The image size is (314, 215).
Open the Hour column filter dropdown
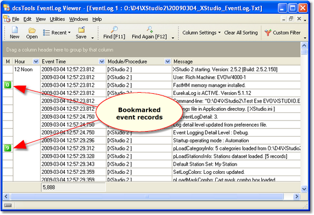[36, 61]
